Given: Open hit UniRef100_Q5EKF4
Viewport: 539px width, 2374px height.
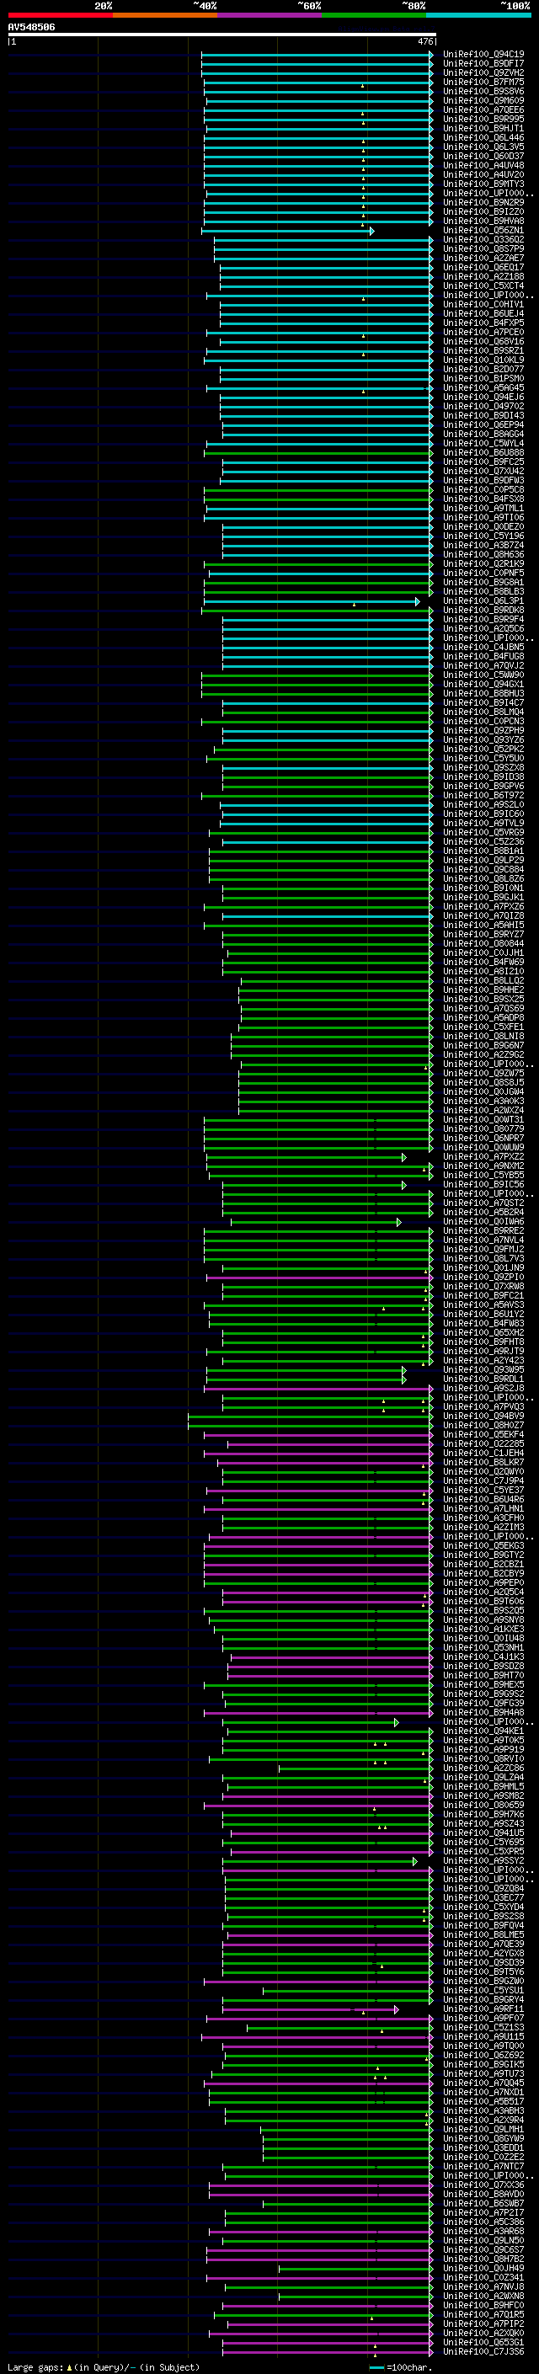Looking at the screenshot, I should pyautogui.click(x=483, y=1434).
